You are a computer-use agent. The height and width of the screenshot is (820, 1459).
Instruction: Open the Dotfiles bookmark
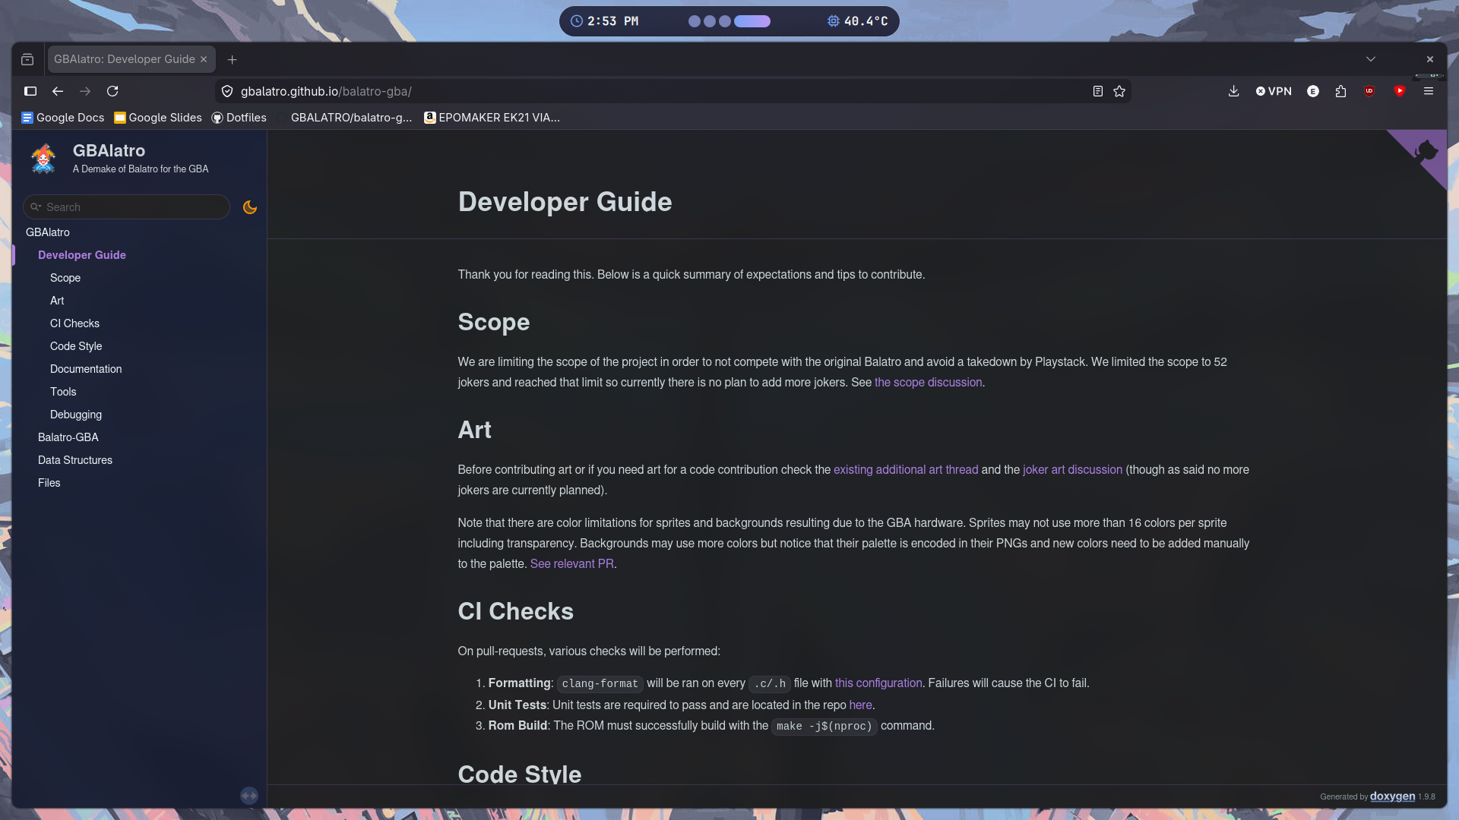(x=239, y=118)
